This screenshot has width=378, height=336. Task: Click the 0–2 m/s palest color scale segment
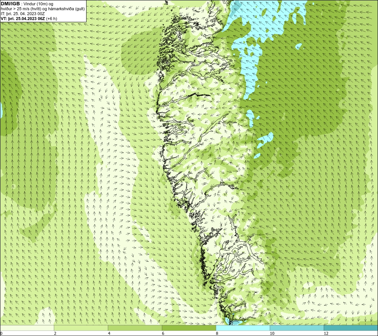pos(27,328)
